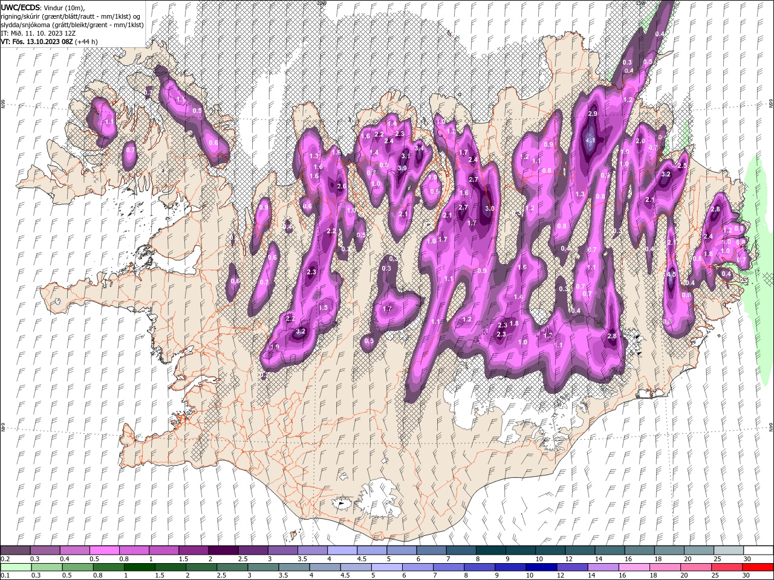The width and height of the screenshot is (774, 580).
Task: Click the 'rigning/skúrir (grænt/blátt/rautt' header line
Action: (71, 16)
